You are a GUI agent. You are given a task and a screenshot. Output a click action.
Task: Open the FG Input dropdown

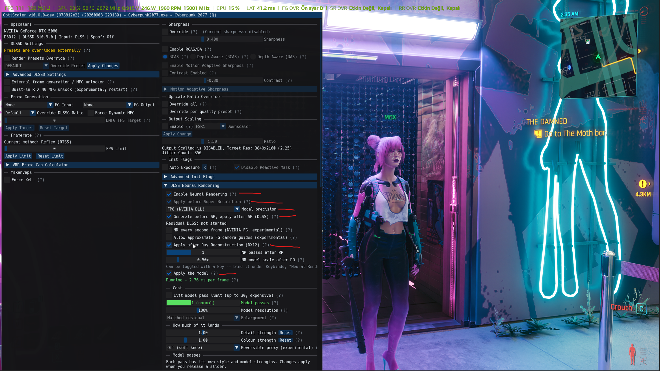[x=29, y=105]
